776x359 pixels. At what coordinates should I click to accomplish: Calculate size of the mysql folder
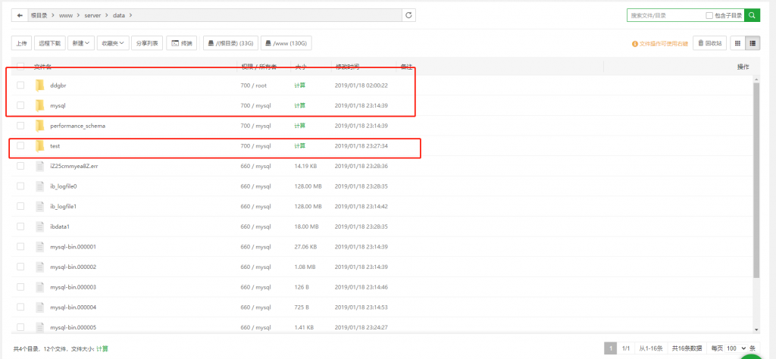[x=300, y=105]
